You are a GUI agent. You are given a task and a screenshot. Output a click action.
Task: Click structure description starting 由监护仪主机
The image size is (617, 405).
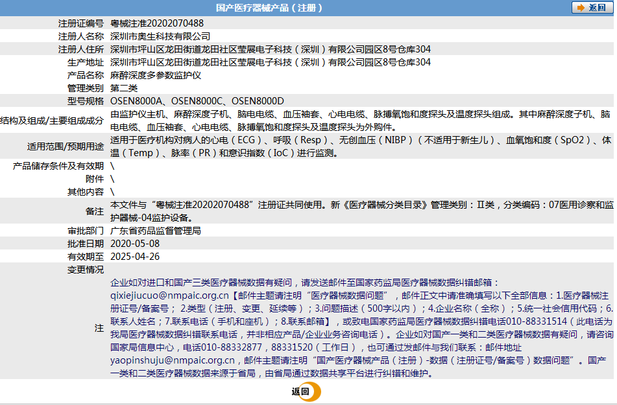click(360, 121)
